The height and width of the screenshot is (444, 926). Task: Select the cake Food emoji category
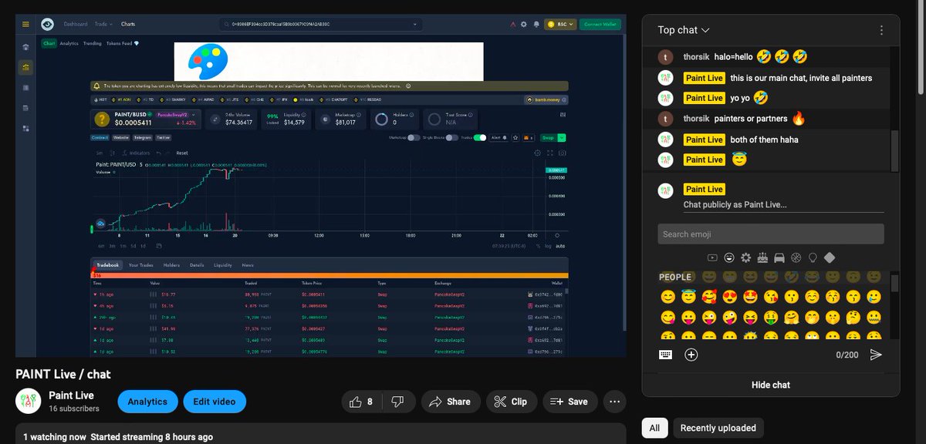(x=762, y=257)
